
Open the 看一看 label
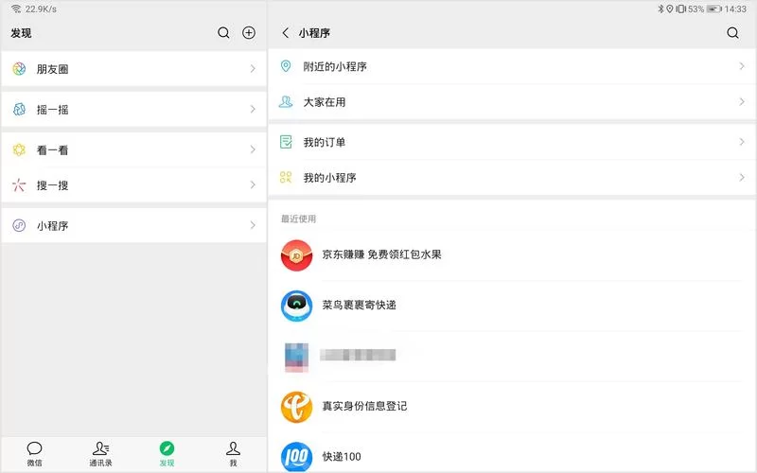pos(53,150)
